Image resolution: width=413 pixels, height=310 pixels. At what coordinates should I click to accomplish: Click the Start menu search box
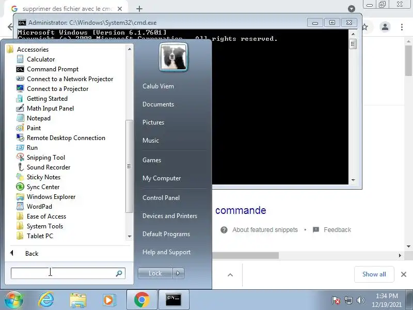click(68, 273)
